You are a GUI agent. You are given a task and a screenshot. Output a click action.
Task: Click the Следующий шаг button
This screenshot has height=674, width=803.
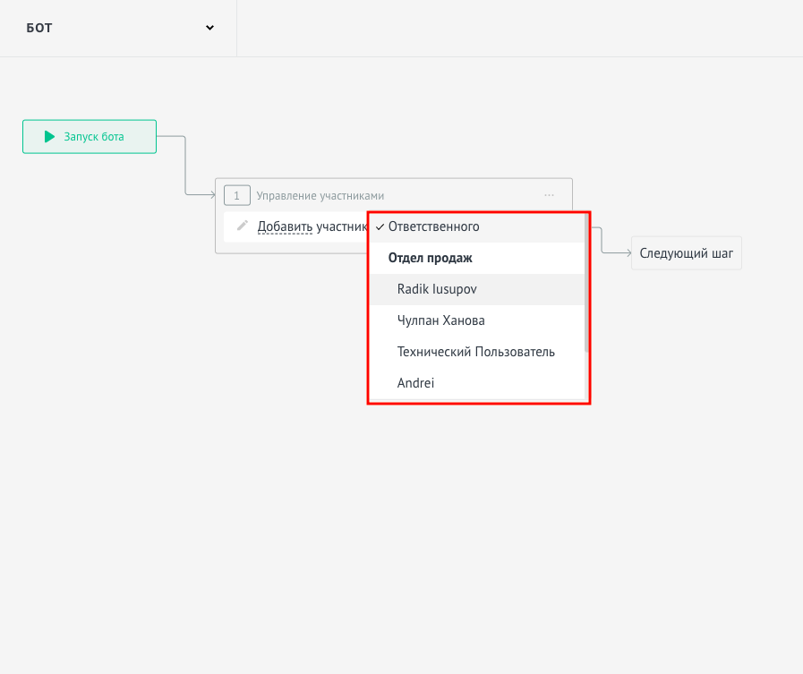pyautogui.click(x=687, y=253)
